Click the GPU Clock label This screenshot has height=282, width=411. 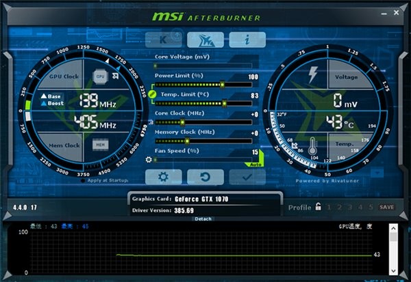tap(64, 76)
